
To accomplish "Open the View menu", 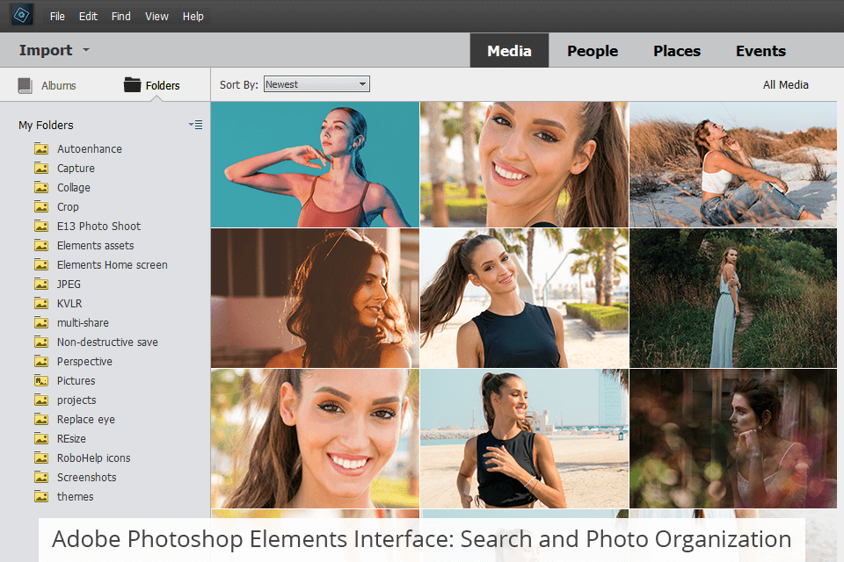I will click(156, 17).
